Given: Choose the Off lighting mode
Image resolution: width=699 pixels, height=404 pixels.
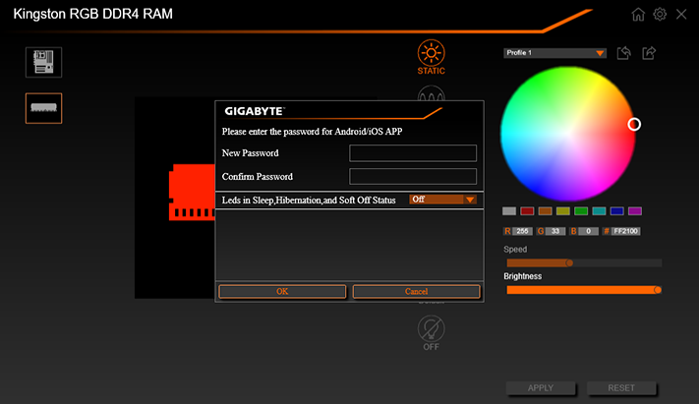Looking at the screenshot, I should [431, 333].
